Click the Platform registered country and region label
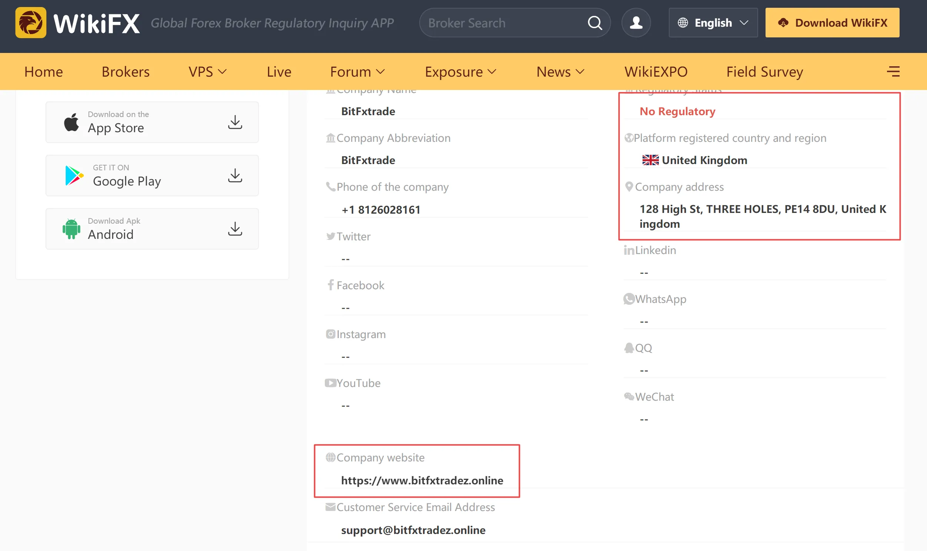 click(730, 138)
